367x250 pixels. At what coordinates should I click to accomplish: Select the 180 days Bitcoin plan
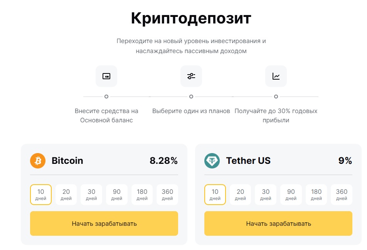(142, 195)
